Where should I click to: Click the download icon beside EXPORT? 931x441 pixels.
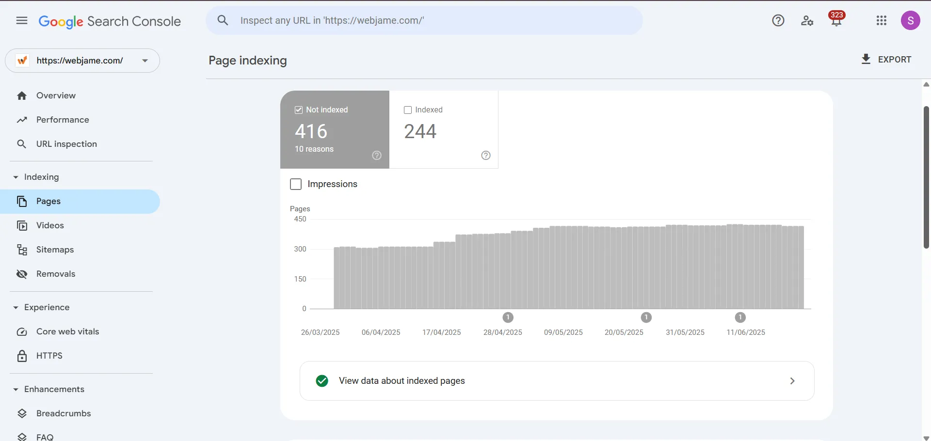pos(866,59)
